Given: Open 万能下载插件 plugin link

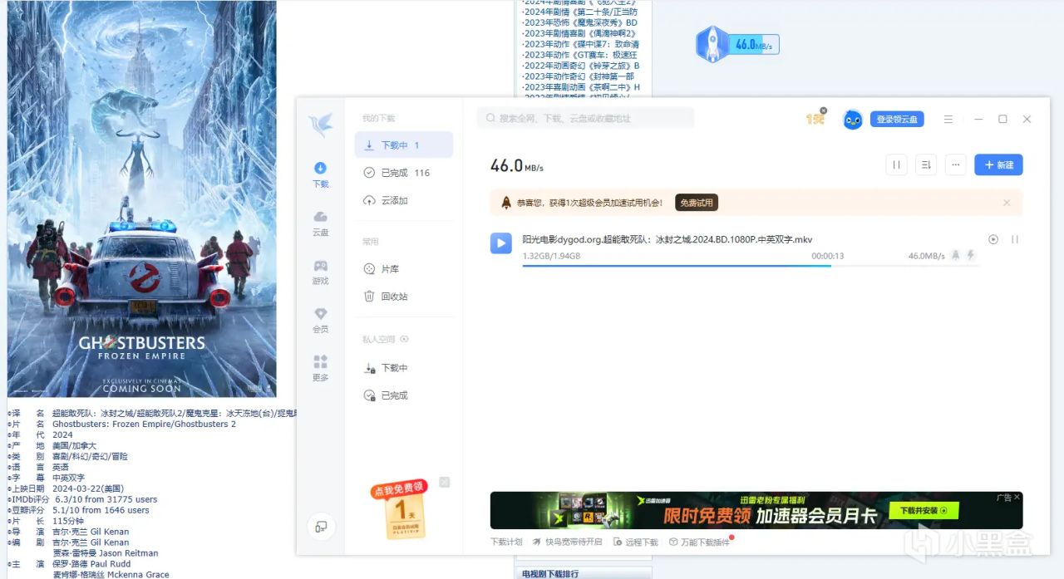Looking at the screenshot, I should (x=700, y=542).
